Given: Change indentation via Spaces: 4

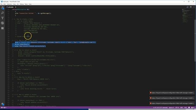Looking at the screenshot, I should (171, 108).
